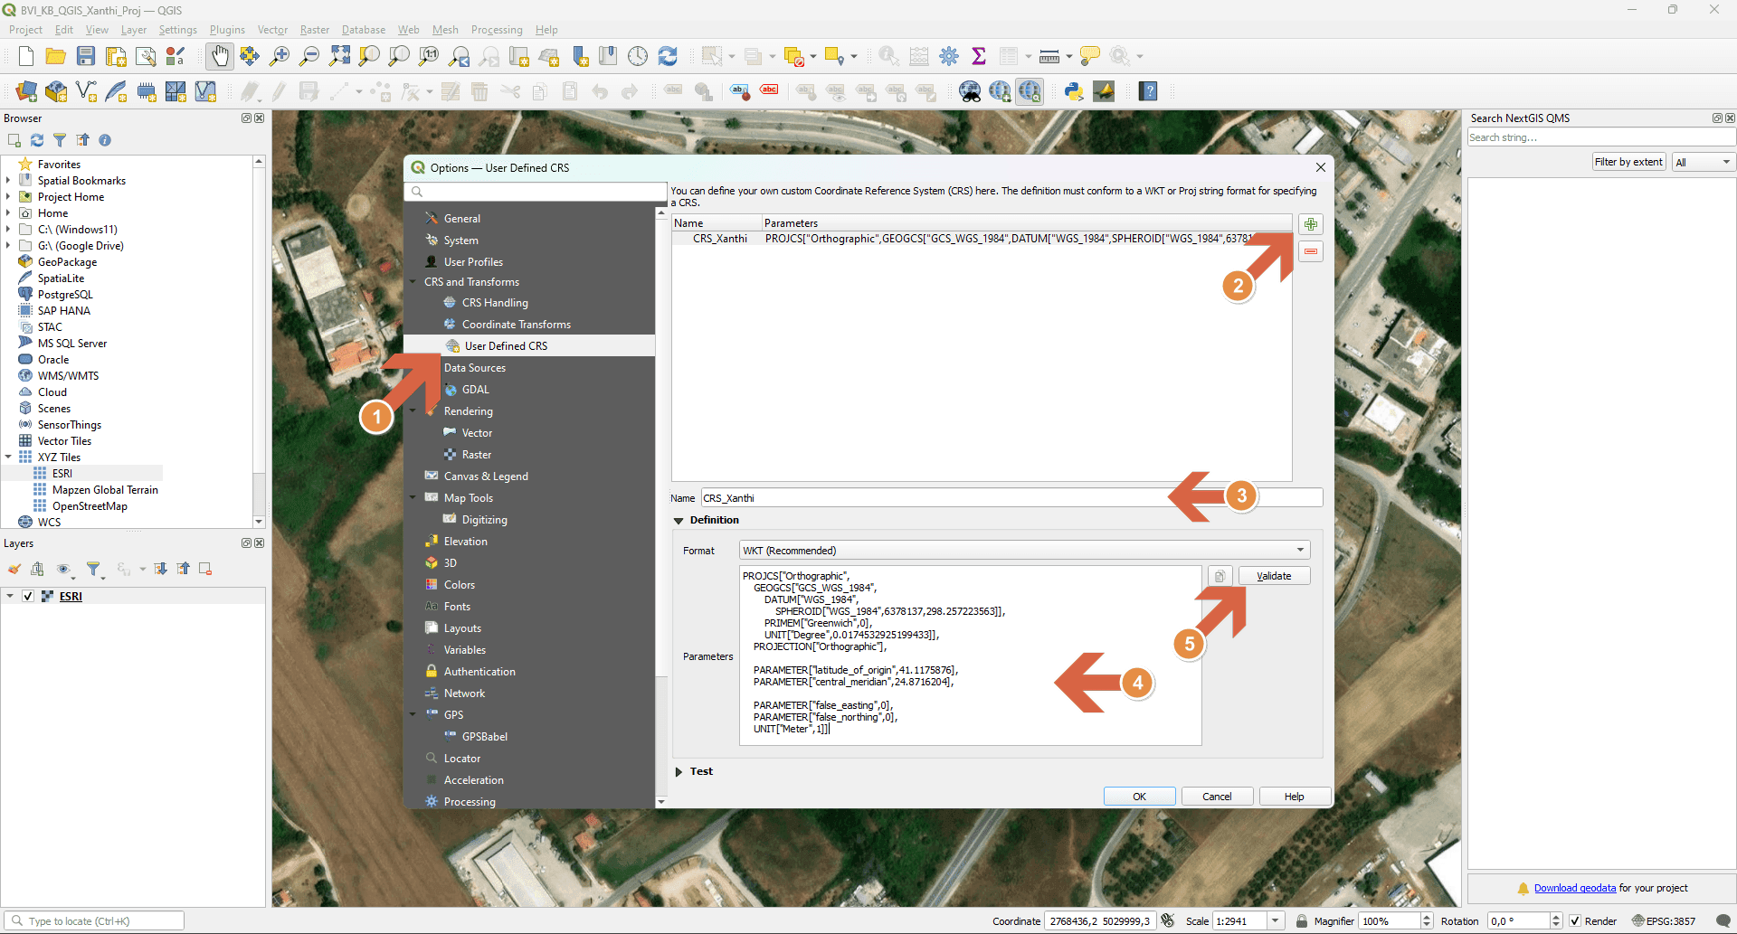Open Temporal Controller clock icon
This screenshot has height=934, width=1737.
[x=638, y=56]
